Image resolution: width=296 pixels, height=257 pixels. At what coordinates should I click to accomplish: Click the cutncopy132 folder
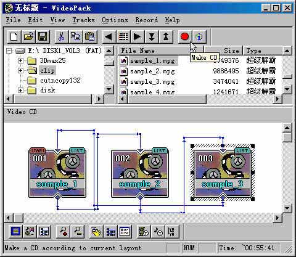click(60, 80)
